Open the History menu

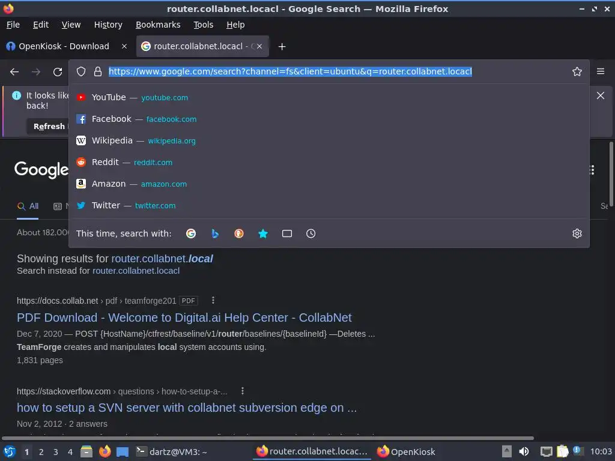(108, 25)
